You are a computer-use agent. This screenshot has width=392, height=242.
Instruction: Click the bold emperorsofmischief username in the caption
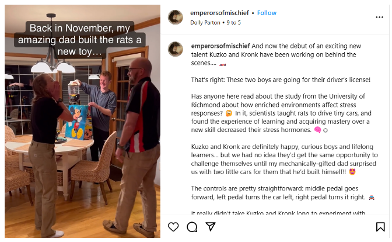coord(220,45)
